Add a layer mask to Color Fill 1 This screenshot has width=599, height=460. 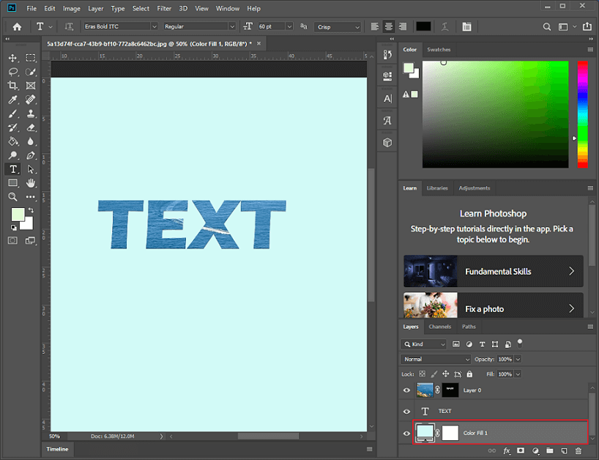[x=520, y=451]
